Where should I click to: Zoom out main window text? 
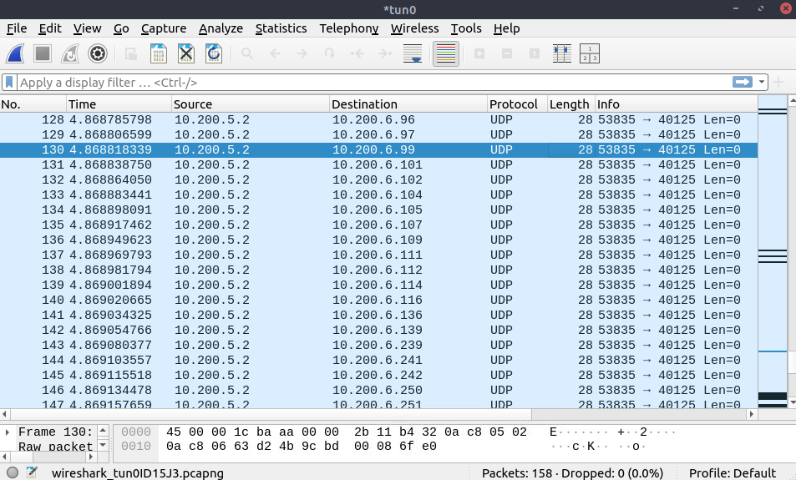click(x=507, y=53)
